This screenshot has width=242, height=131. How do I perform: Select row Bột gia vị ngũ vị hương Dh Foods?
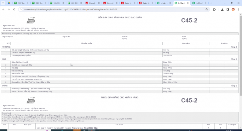[120, 50]
